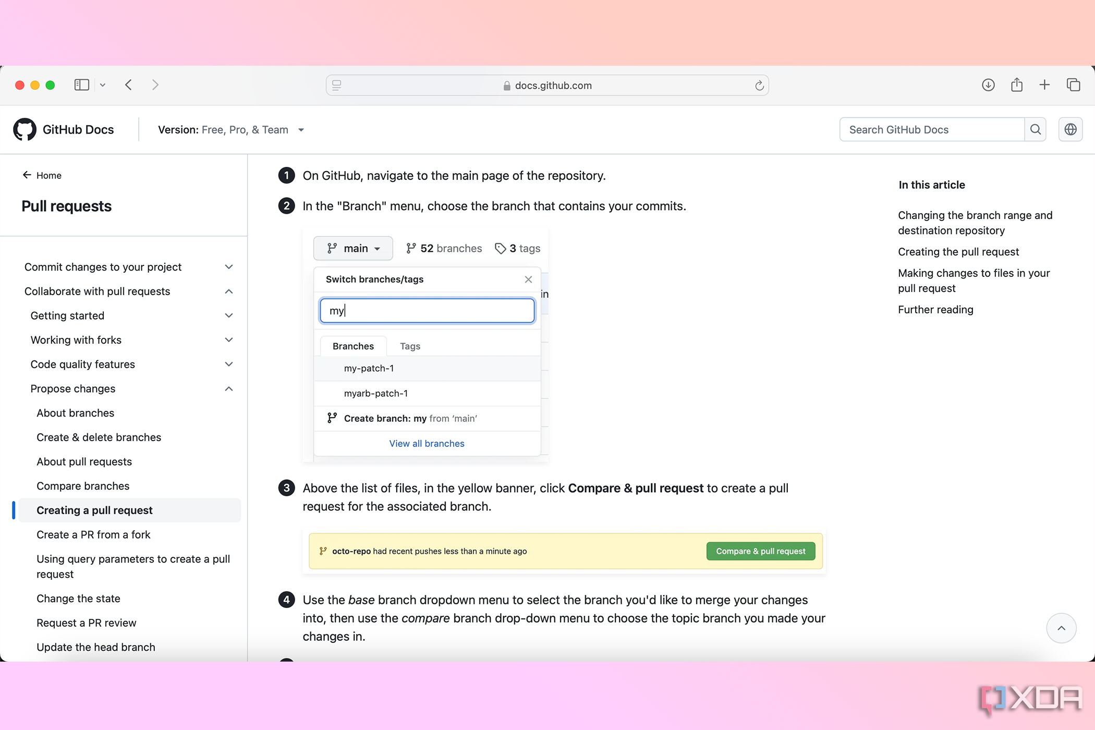Open Using query parameters to create a pull request
Viewport: 1095px width, 730px height.
coord(133,566)
